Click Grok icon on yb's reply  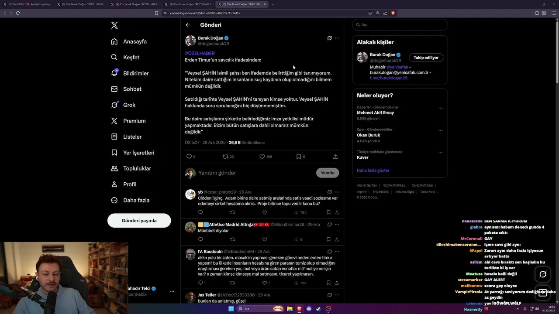click(x=329, y=192)
